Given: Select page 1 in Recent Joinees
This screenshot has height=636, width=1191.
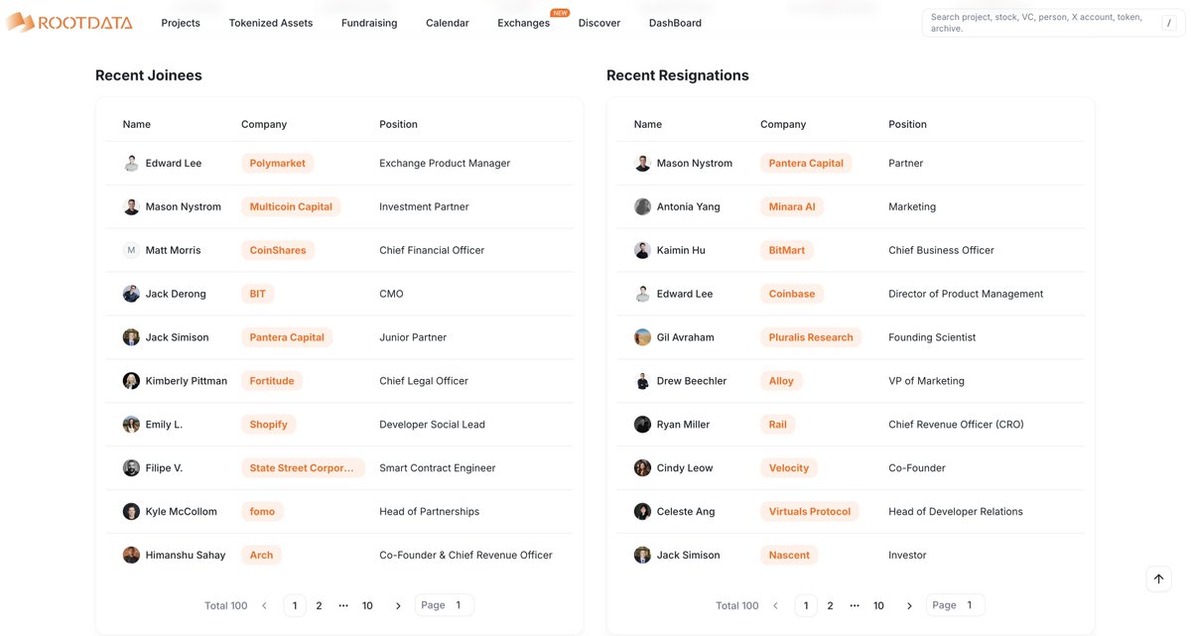Looking at the screenshot, I should click(x=295, y=606).
